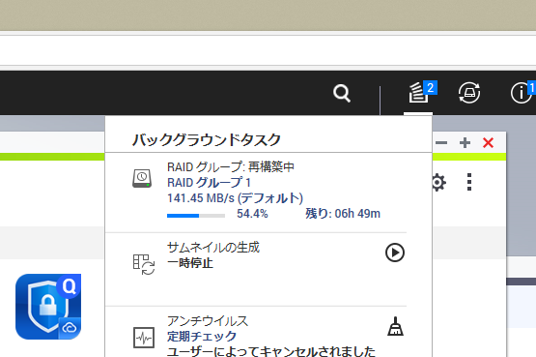Screen dimensions: 536x357
Task: Click the RAID rebuild progress bar
Action: pos(196,216)
